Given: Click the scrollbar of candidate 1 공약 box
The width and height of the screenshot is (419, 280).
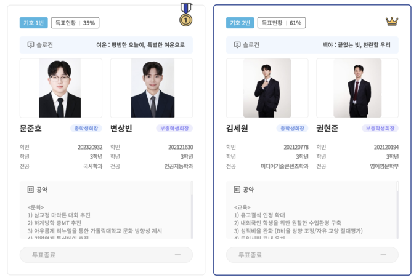Looking at the screenshot, I should 192,210.
